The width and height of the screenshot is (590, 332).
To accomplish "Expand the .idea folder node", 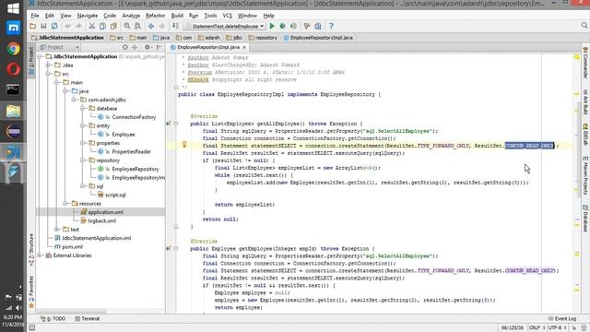I will pyautogui.click(x=48, y=65).
